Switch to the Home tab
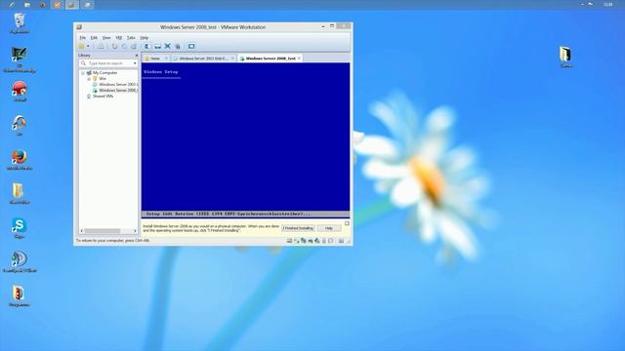Image resolution: width=625 pixels, height=351 pixels. (154, 58)
